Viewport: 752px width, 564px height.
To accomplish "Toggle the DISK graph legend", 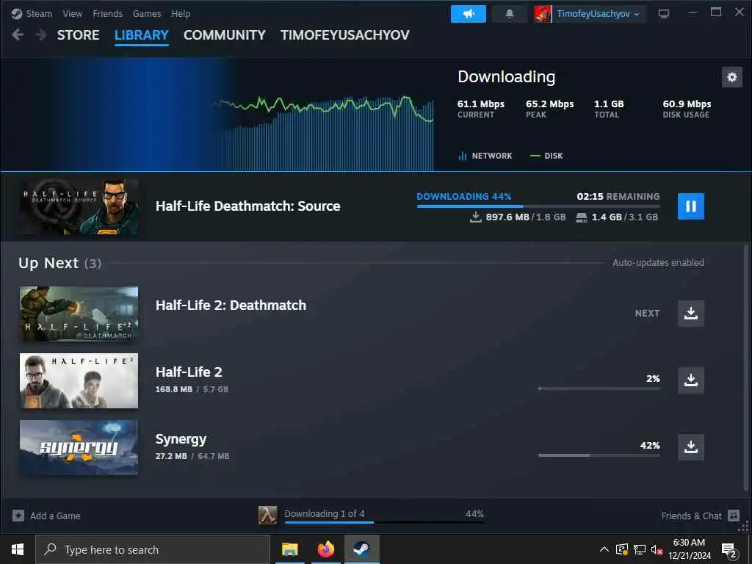I will tap(546, 156).
